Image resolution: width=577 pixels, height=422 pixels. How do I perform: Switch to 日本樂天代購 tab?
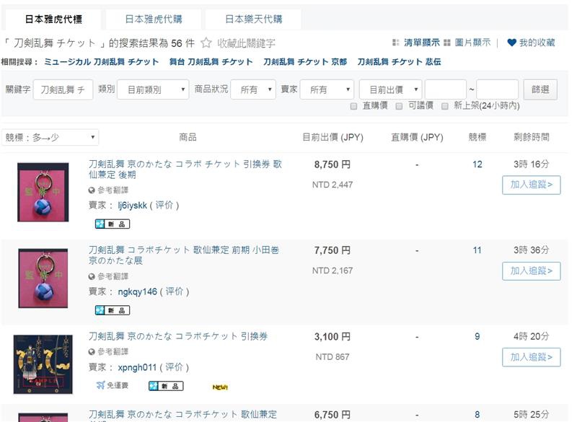[254, 19]
